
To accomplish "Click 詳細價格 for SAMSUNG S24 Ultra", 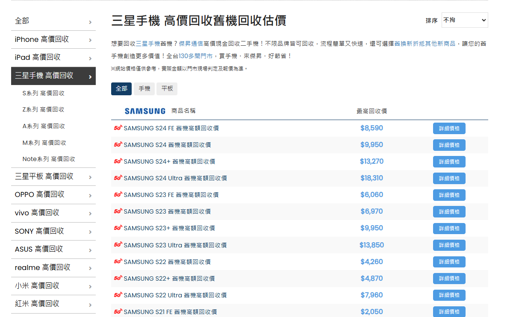I will pos(449,178).
